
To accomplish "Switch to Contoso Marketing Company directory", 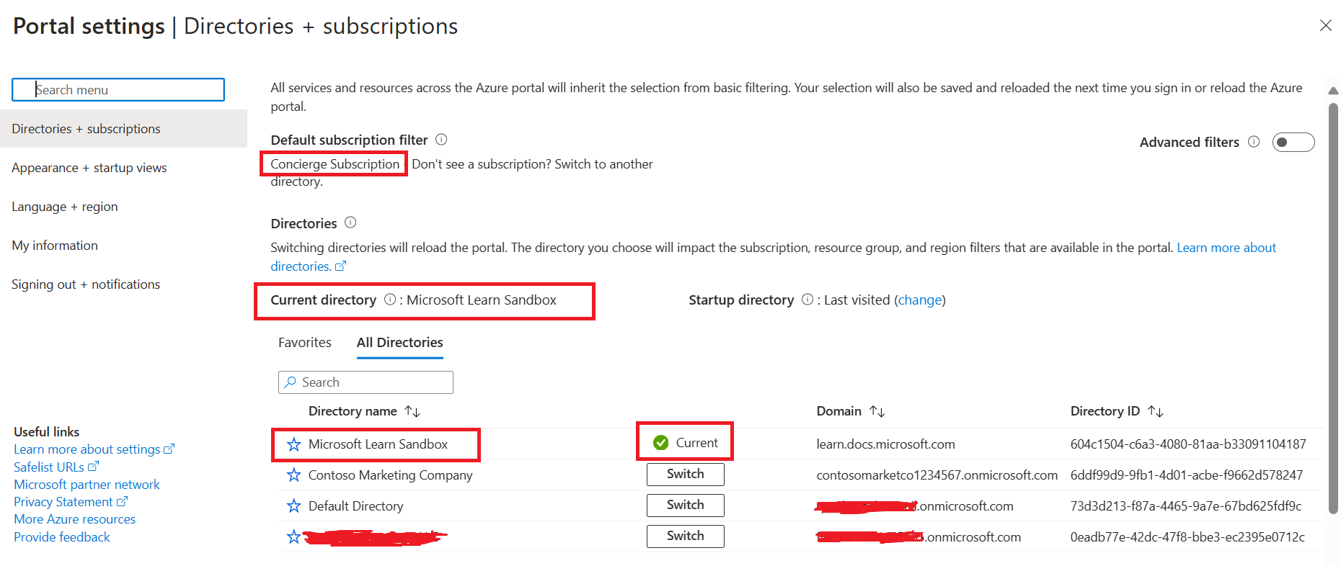I will [x=685, y=475].
